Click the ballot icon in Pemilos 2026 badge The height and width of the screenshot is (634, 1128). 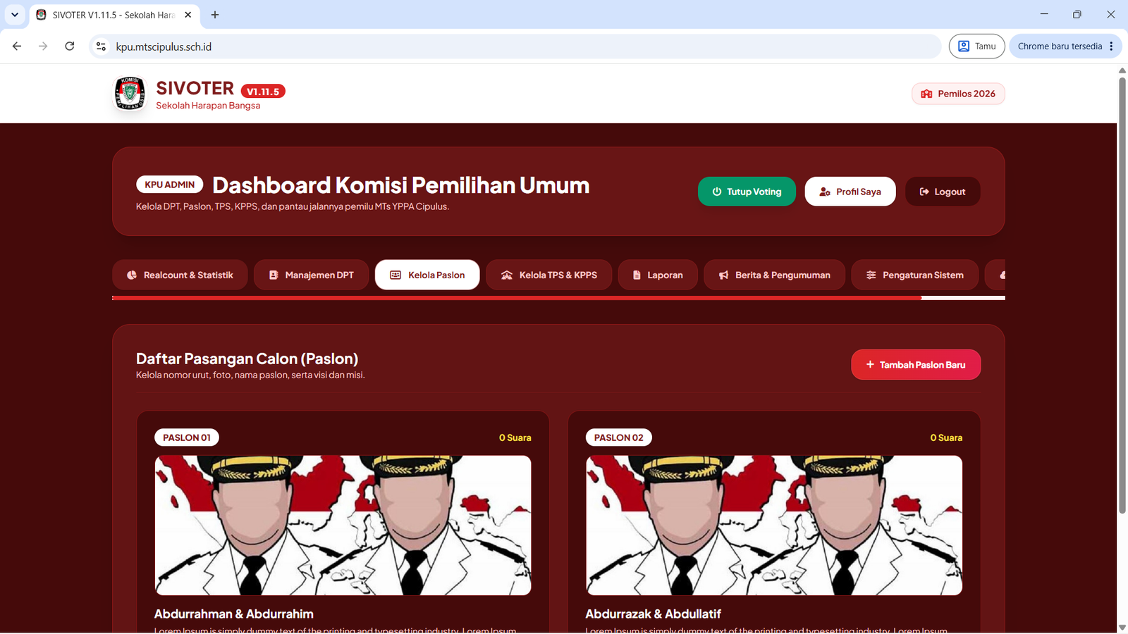(926, 94)
